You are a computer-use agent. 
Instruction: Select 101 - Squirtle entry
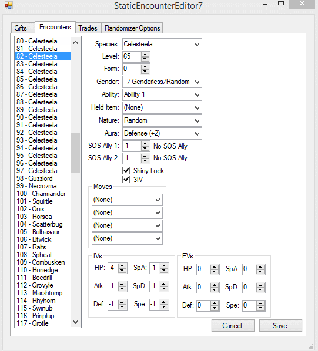click(x=43, y=201)
